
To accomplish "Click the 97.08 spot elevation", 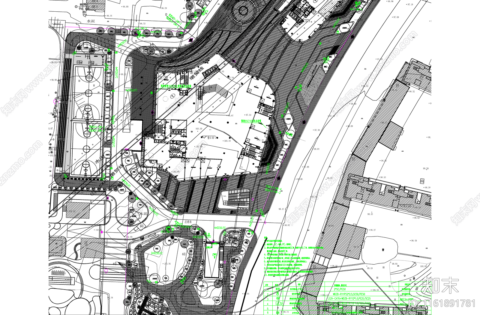I will point(396,17).
